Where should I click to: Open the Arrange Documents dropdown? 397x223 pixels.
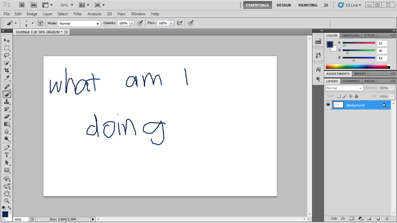pos(84,5)
